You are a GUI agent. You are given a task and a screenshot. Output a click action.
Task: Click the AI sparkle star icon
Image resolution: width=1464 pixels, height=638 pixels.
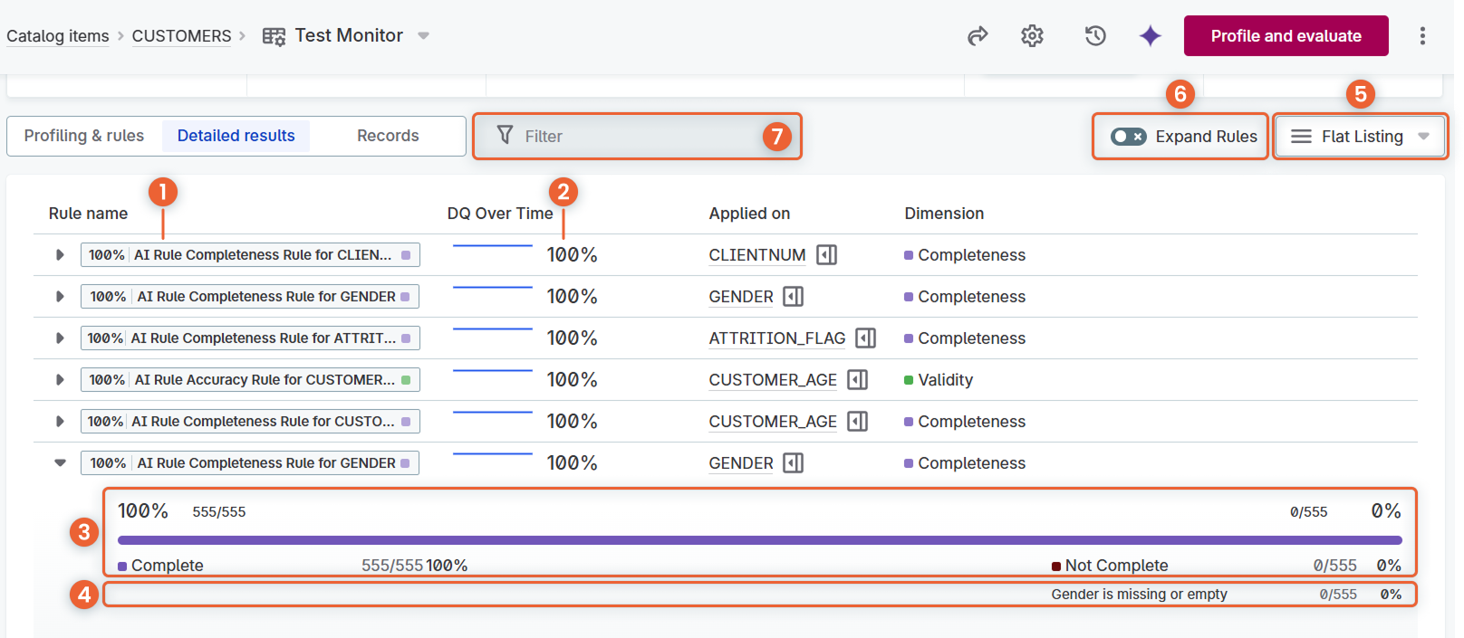click(x=1150, y=36)
